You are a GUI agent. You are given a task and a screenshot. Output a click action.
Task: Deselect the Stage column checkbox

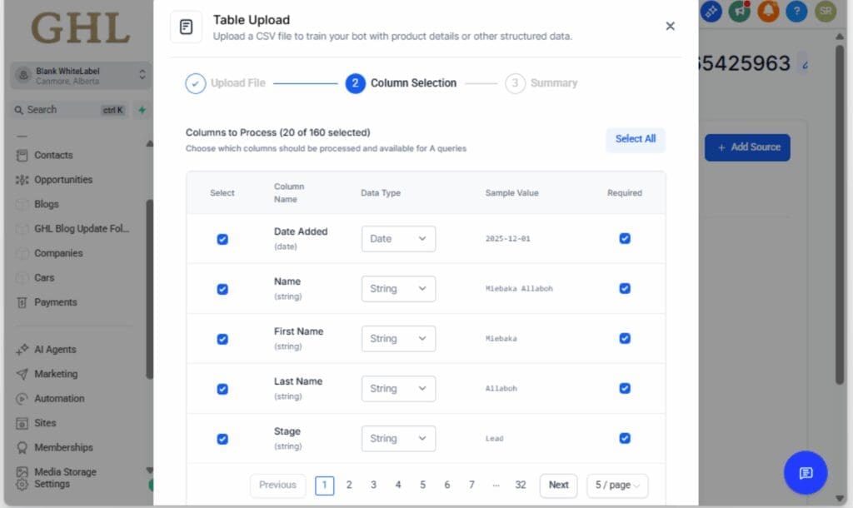(222, 438)
